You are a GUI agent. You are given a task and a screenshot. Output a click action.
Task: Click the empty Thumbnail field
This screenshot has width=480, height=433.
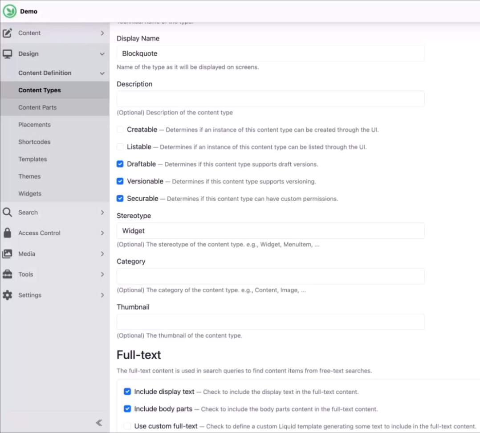(270, 322)
